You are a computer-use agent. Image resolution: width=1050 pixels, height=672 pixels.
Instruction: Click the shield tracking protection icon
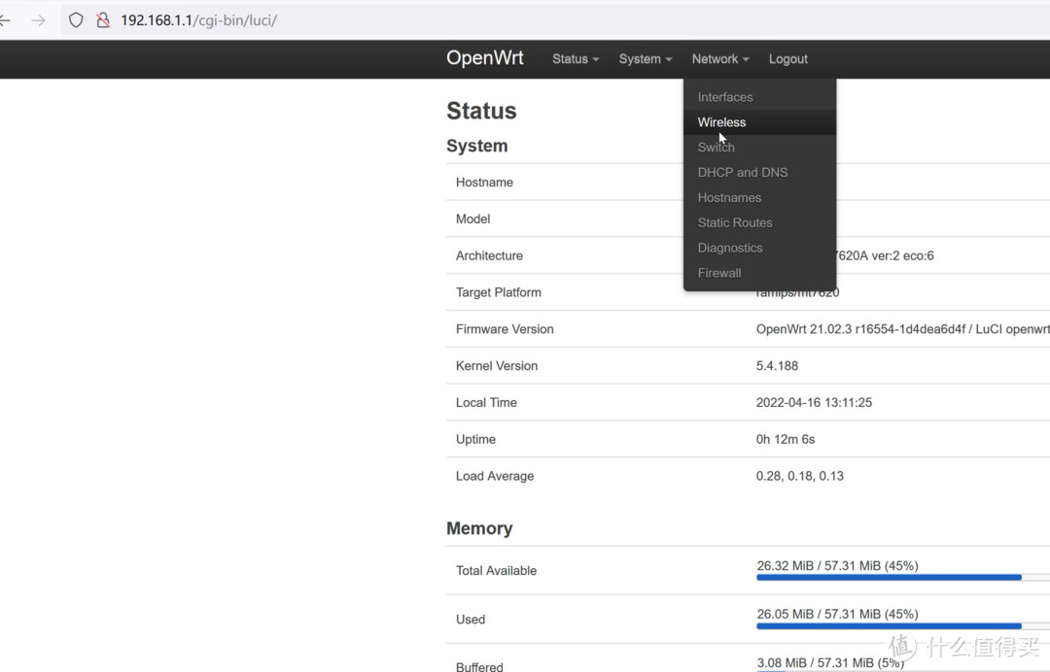coord(76,20)
